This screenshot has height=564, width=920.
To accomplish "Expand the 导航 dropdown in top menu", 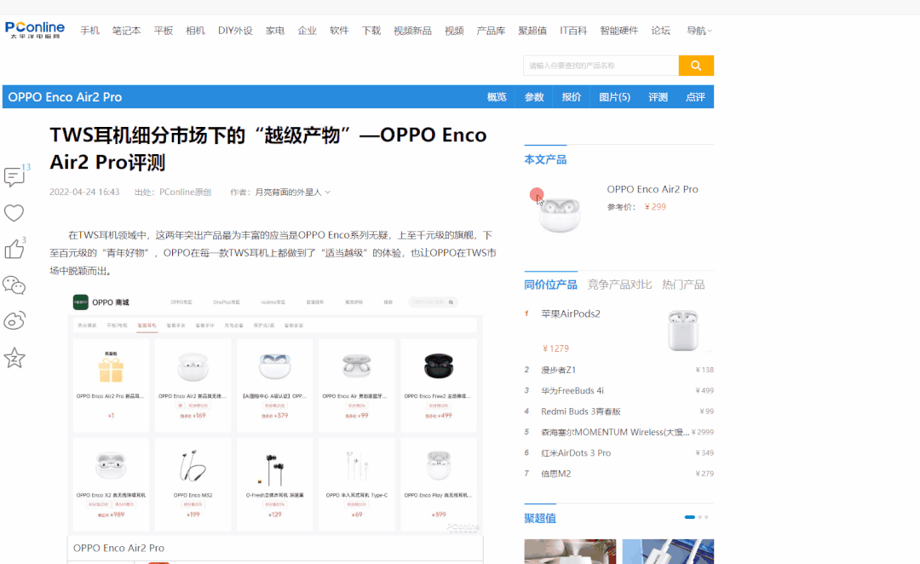I will pyautogui.click(x=699, y=31).
